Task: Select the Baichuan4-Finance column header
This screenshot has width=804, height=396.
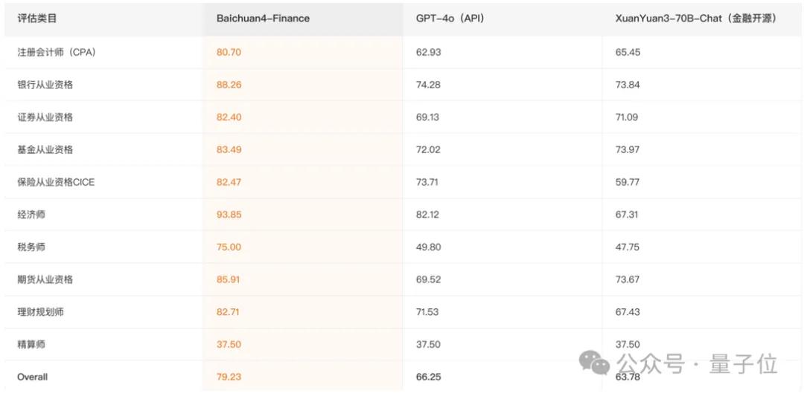Action: (263, 19)
